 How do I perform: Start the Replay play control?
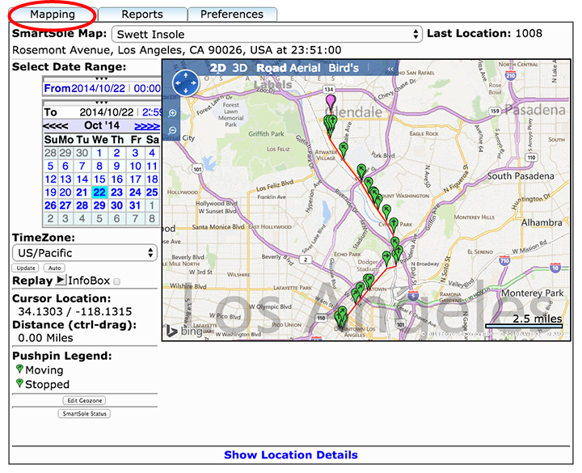(61, 280)
